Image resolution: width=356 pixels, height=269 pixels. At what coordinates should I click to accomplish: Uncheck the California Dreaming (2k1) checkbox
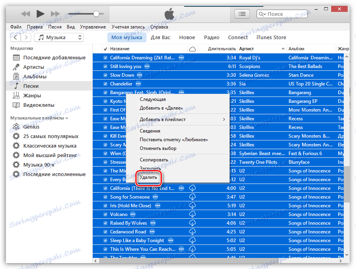point(105,58)
